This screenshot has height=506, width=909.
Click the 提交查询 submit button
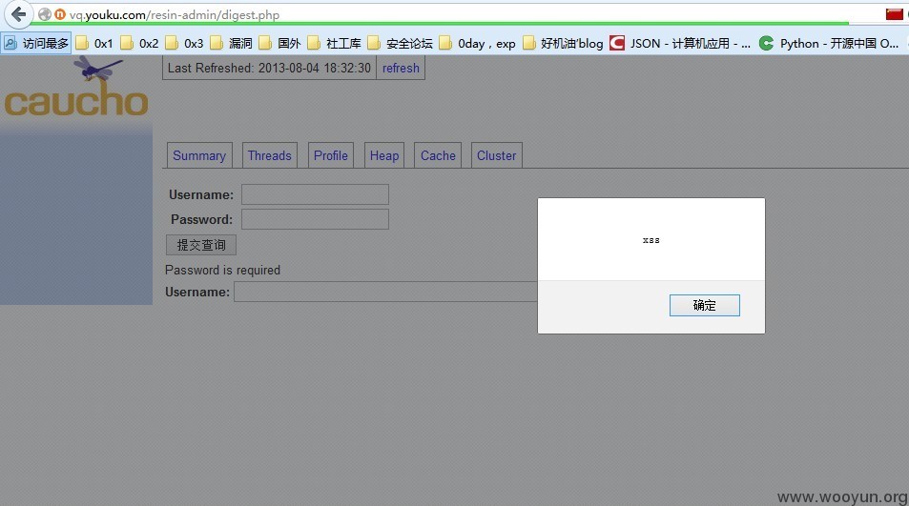201,245
